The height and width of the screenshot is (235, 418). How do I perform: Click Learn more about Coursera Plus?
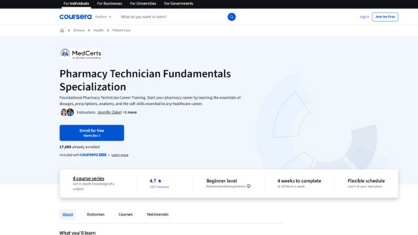click(120, 155)
